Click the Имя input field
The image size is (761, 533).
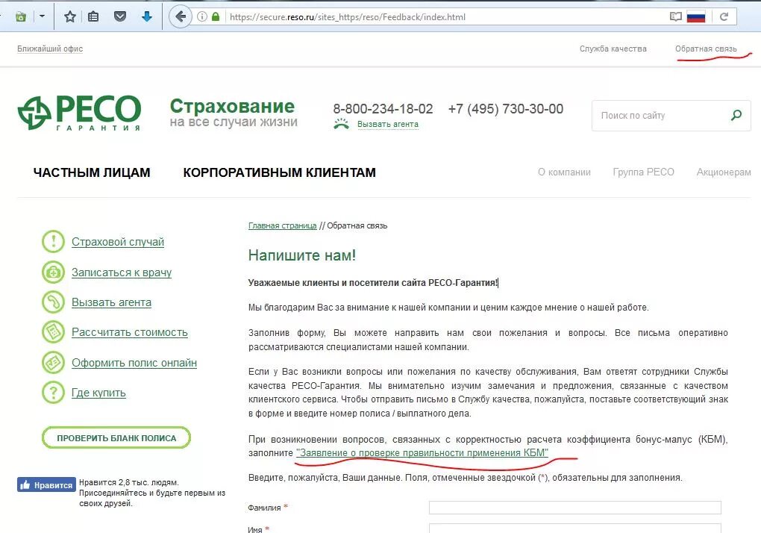[575, 528]
